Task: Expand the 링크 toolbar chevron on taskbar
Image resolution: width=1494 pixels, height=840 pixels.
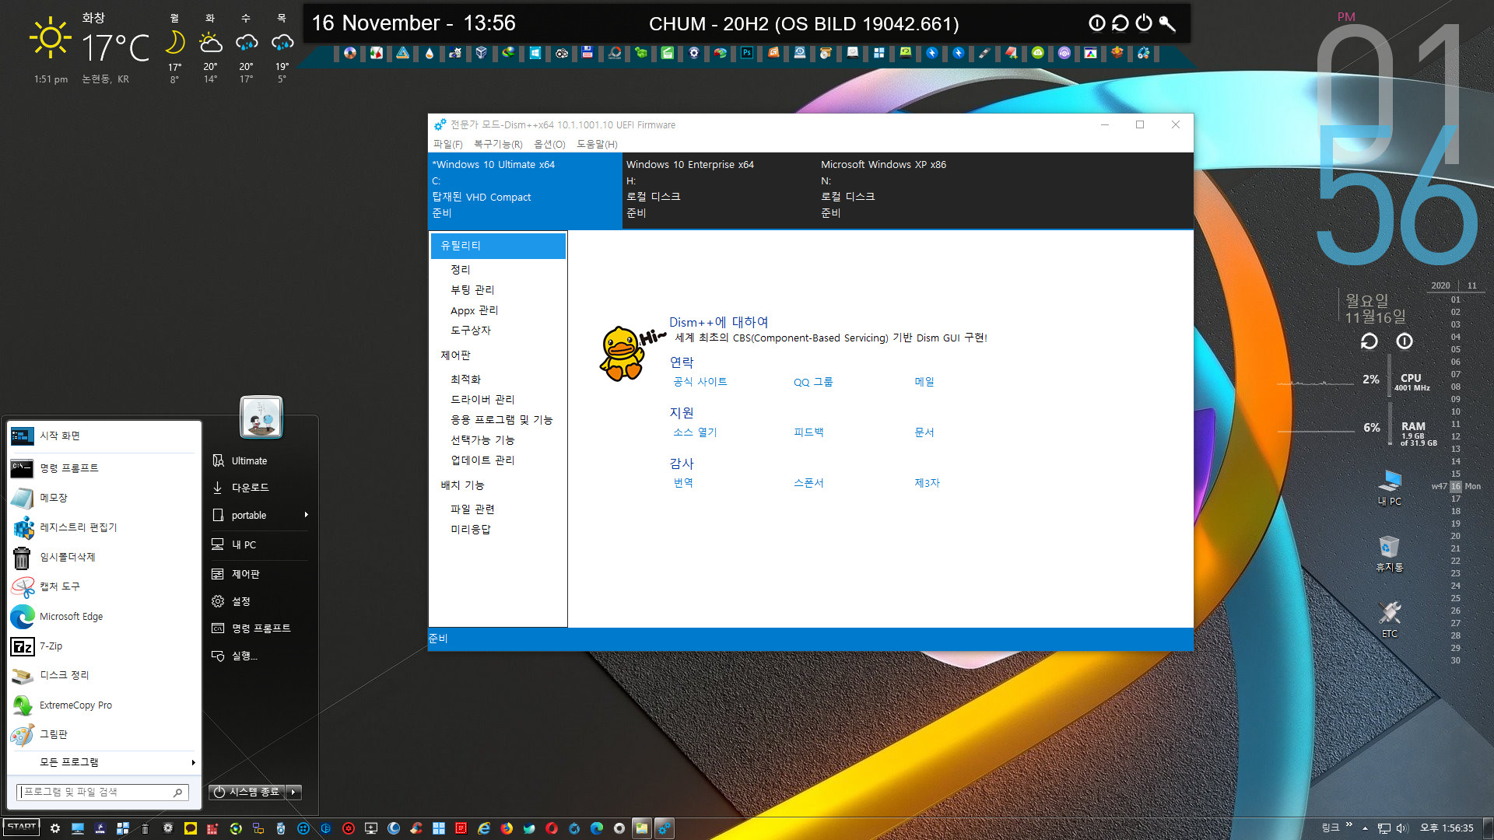Action: [x=1349, y=825]
